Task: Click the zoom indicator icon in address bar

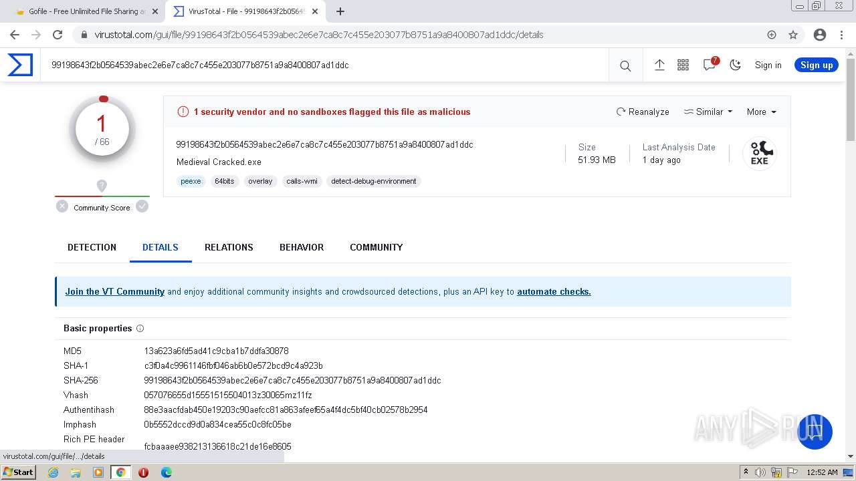Action: pos(772,35)
